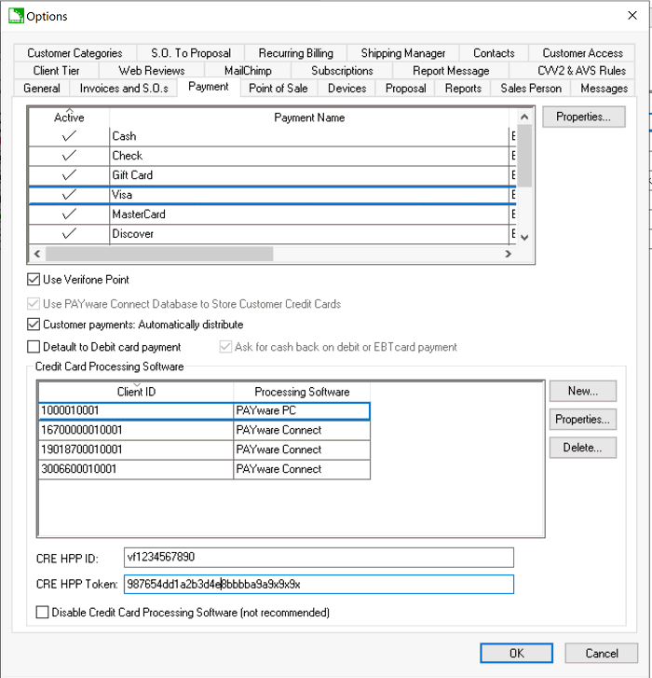Click the payment list scroll-right arrow
The image size is (652, 678).
click(508, 254)
